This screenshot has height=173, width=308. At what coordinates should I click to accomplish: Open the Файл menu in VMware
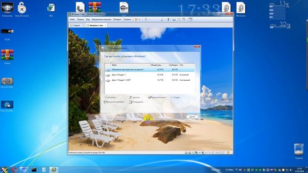(x=72, y=19)
